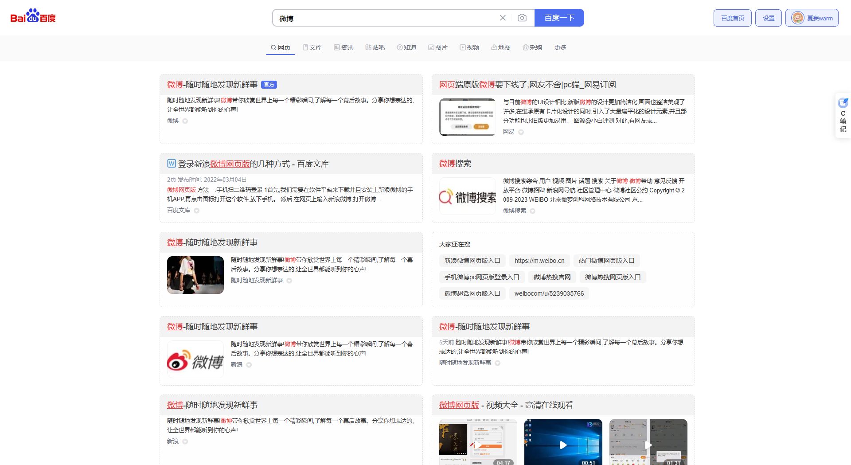The image size is (851, 465).
Task: Select suggestion 微博热搜网页版入口
Action: [x=613, y=277]
